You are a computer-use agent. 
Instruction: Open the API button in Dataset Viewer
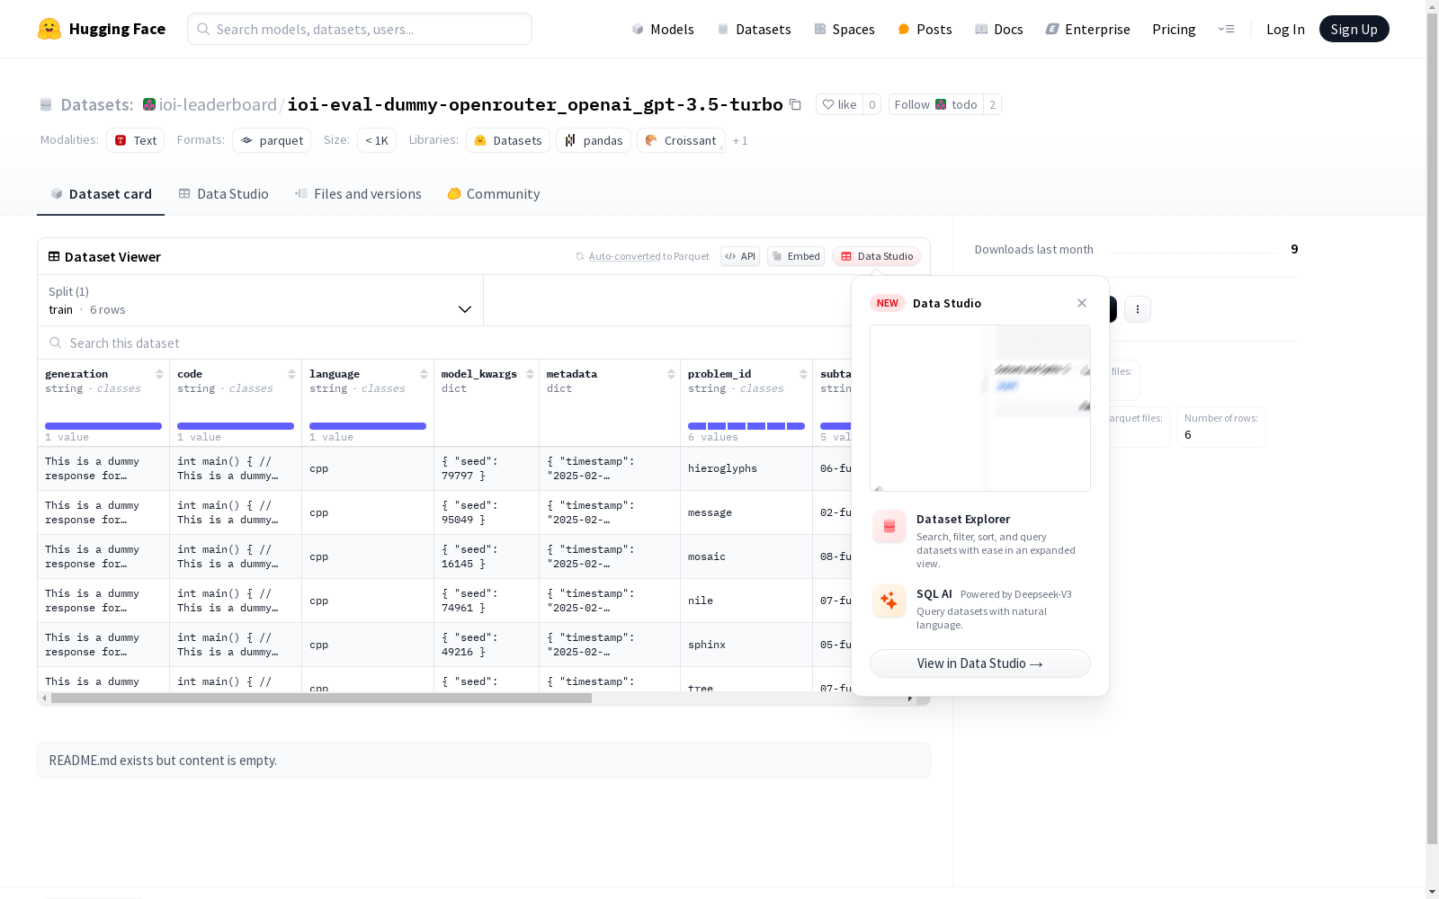pos(740,256)
